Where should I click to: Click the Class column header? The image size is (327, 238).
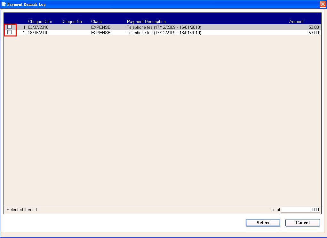click(x=96, y=21)
